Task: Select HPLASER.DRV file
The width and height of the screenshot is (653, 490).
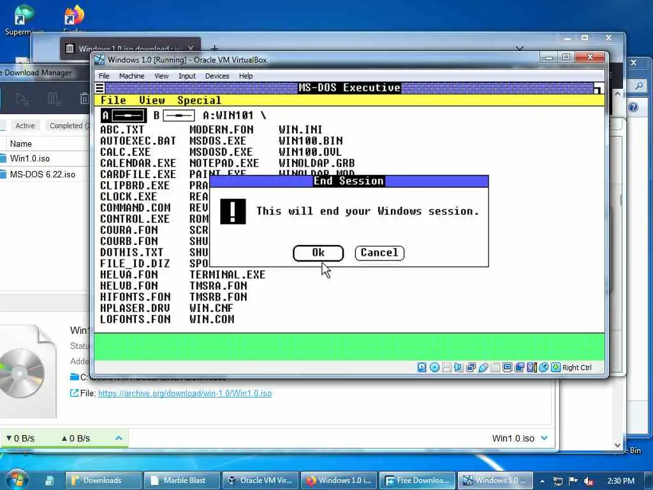Action: [x=135, y=308]
